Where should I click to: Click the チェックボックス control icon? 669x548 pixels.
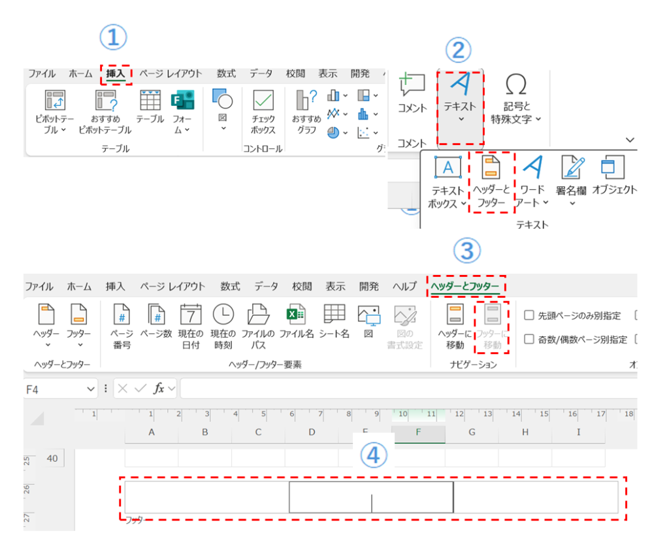pos(263,112)
